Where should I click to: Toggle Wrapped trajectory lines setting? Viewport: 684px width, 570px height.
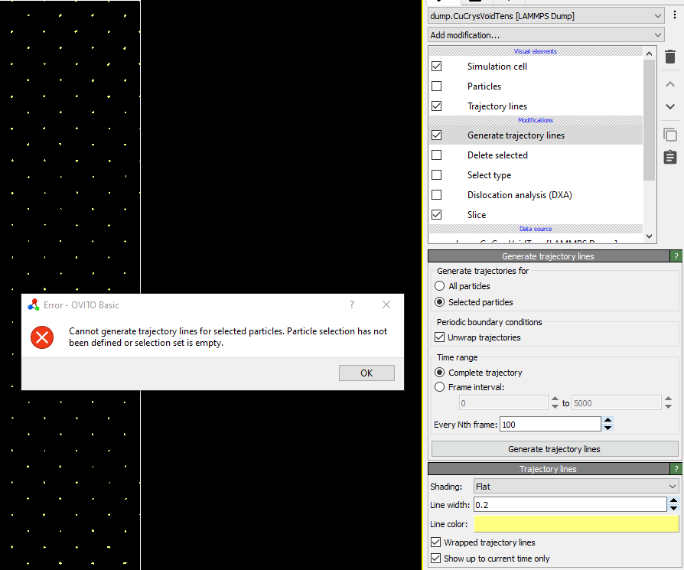[436, 541]
